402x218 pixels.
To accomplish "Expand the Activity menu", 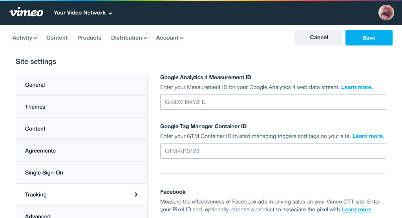I will tap(25, 38).
